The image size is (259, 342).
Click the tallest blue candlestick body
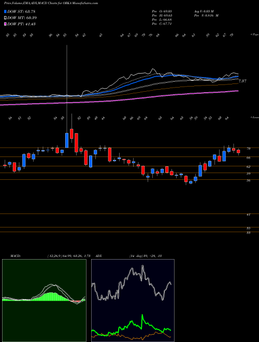click(x=67, y=140)
